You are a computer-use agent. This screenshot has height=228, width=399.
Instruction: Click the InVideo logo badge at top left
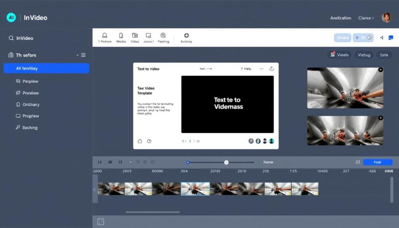pos(11,17)
